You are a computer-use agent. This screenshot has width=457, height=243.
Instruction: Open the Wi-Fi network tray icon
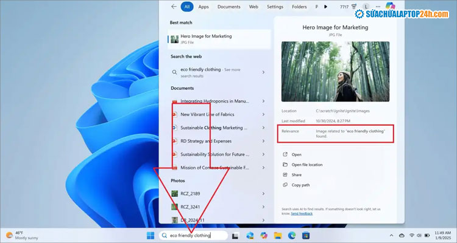pyautogui.click(x=412, y=236)
